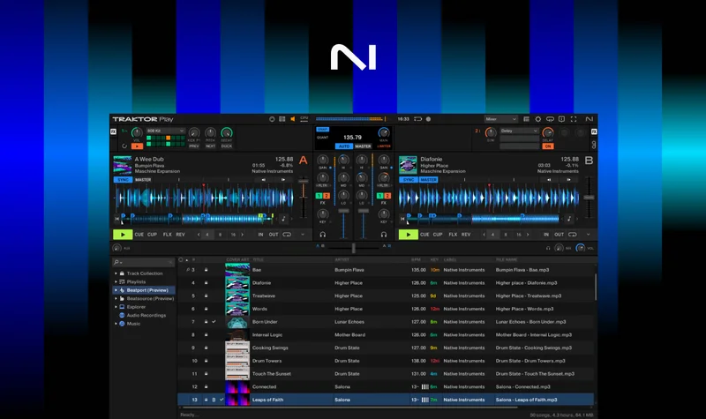This screenshot has height=419, width=706.
Task: Click headphone cue icon for channel A
Action: click(x=322, y=235)
